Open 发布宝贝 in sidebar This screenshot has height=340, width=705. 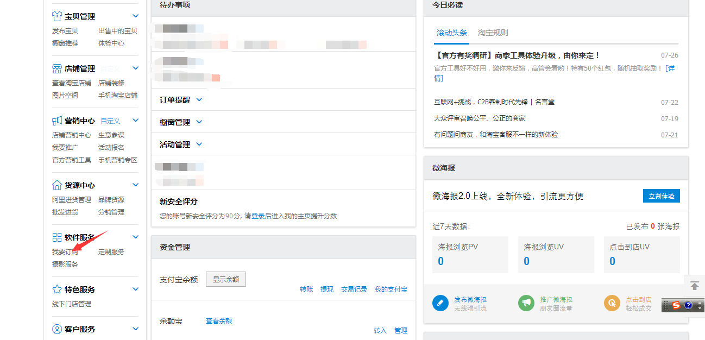point(65,31)
